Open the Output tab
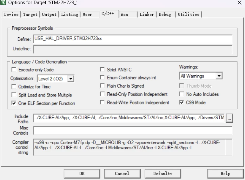This screenshot has width=245, height=180. point(49,15)
